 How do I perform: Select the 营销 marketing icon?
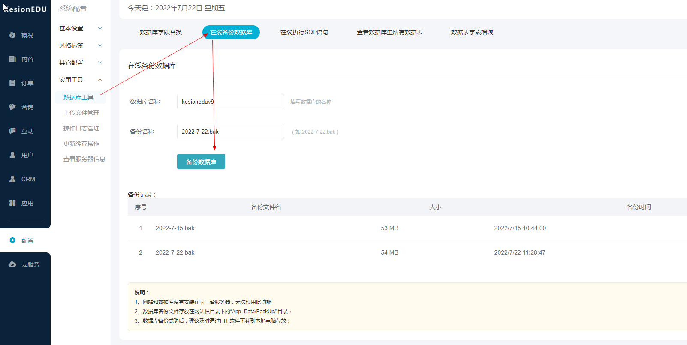(x=12, y=107)
